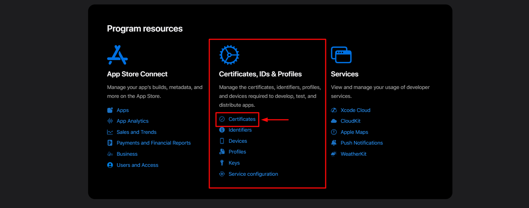Click the Services windows icon
Viewport: 529px width, 208px height.
(x=341, y=55)
